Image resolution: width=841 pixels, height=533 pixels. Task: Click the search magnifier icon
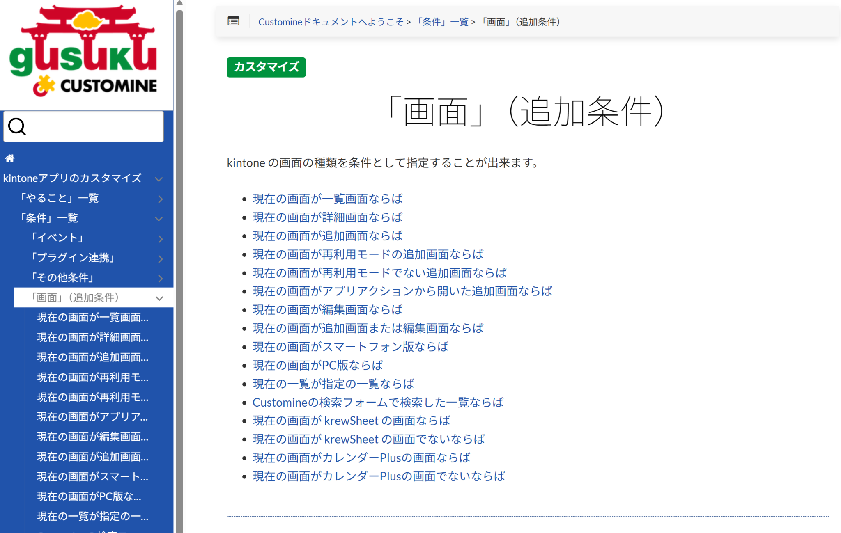[x=17, y=127]
